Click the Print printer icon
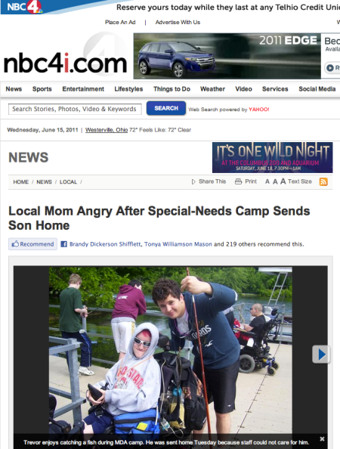The image size is (340, 449). (x=238, y=181)
